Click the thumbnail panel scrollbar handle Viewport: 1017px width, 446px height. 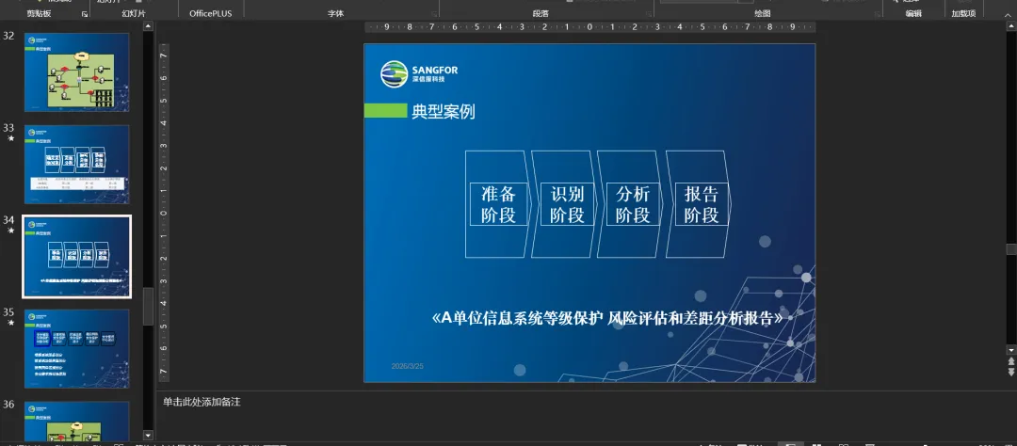[x=148, y=306]
